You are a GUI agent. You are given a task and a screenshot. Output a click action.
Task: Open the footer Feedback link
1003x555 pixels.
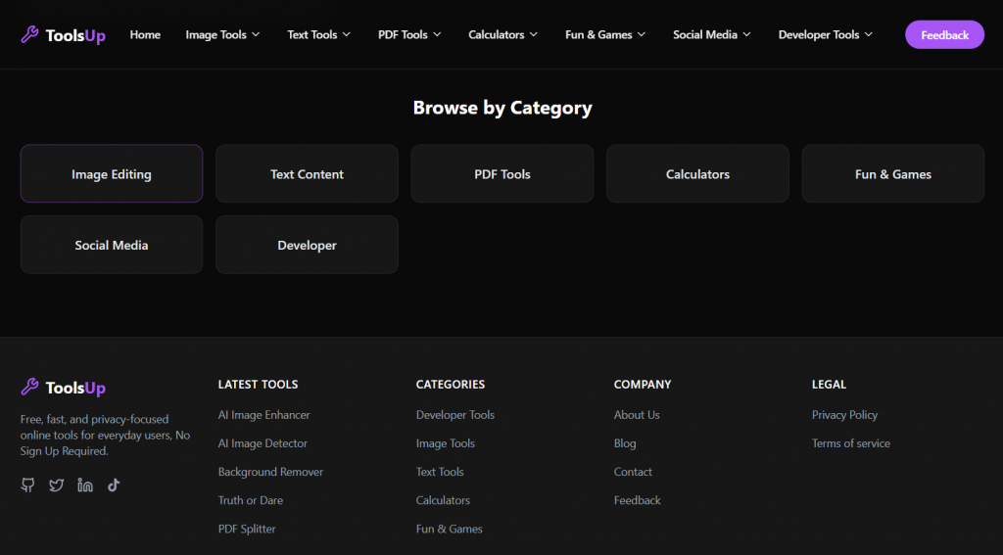638,500
